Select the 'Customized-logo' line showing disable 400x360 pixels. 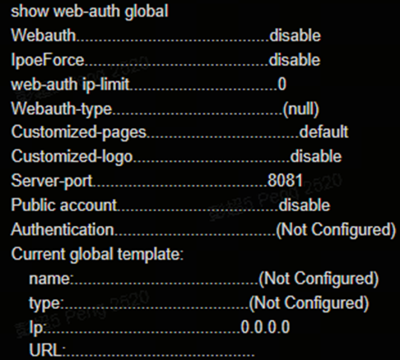point(176,157)
